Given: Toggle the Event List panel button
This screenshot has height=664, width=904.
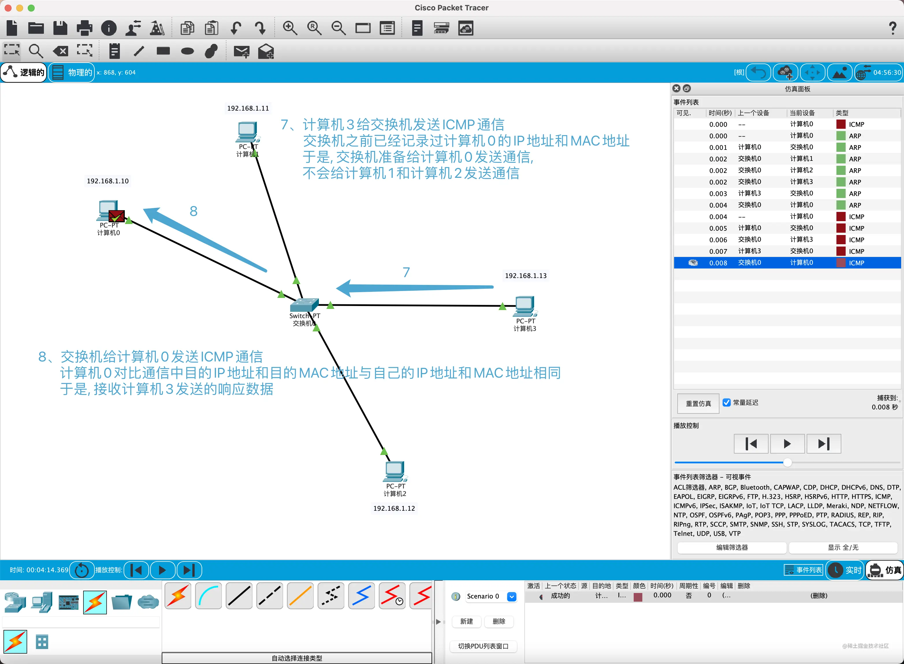Looking at the screenshot, I should (x=803, y=570).
